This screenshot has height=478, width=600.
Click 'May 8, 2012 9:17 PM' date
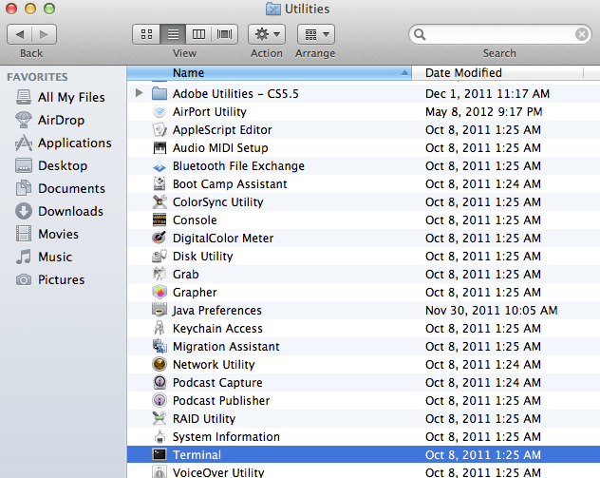[483, 112]
